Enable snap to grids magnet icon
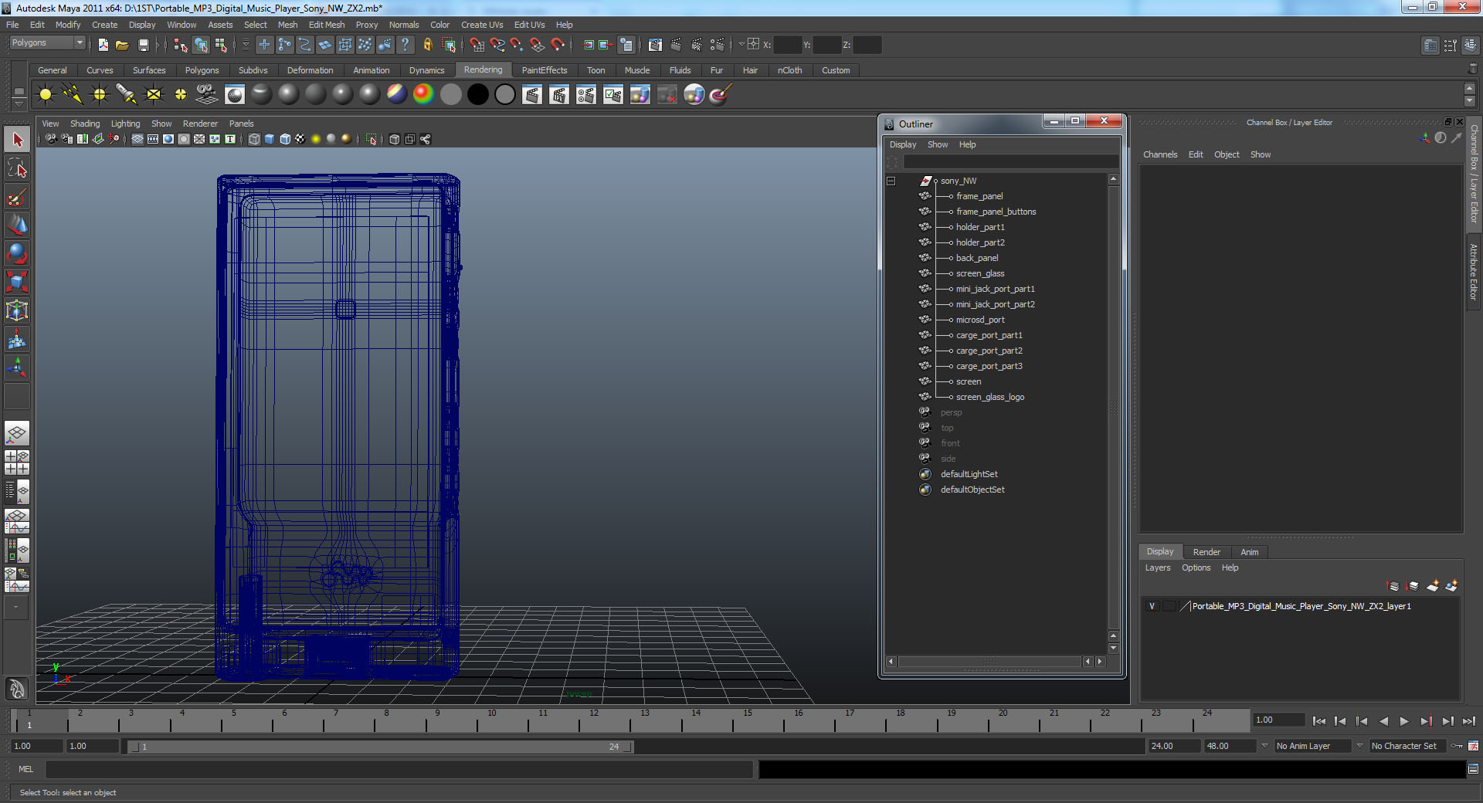1483x803 pixels. (x=477, y=45)
